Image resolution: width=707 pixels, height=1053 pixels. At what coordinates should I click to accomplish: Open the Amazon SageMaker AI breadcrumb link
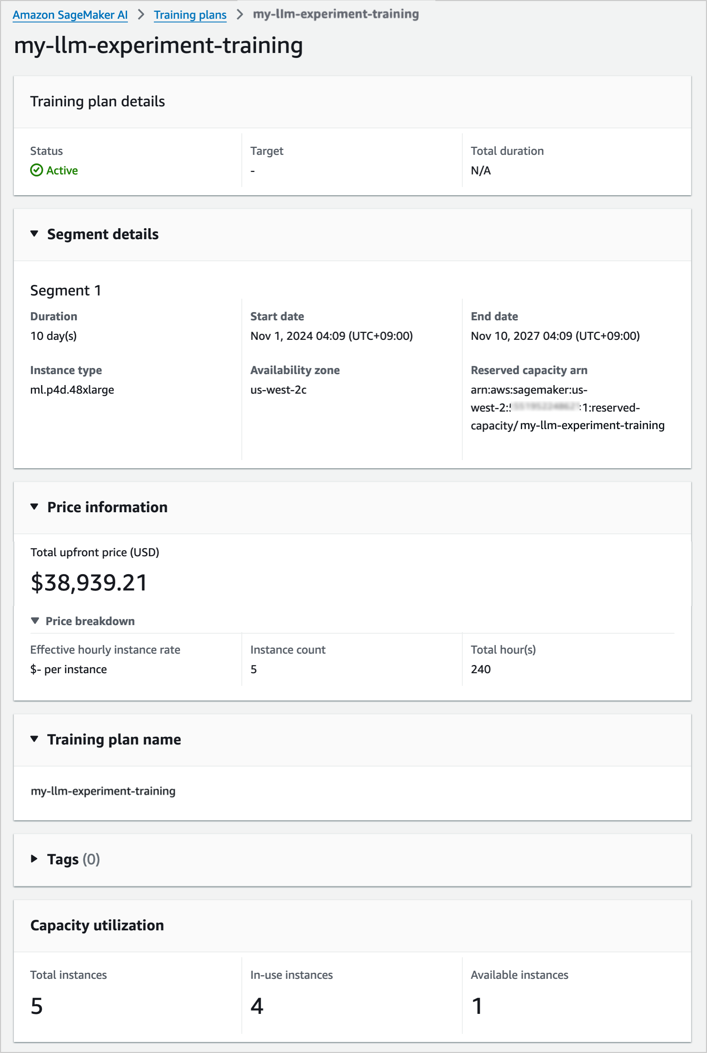pyautogui.click(x=70, y=15)
